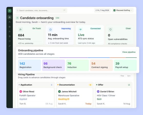Viewport: 143px width, 115px height.
Task: Open the James Mitchell candidate card
Action: click(75, 97)
